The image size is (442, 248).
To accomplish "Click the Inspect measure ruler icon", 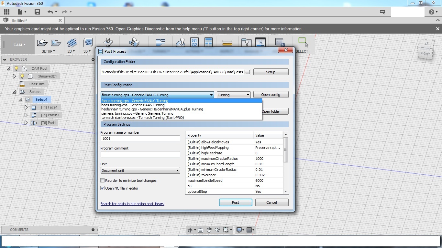I will click(x=227, y=43).
